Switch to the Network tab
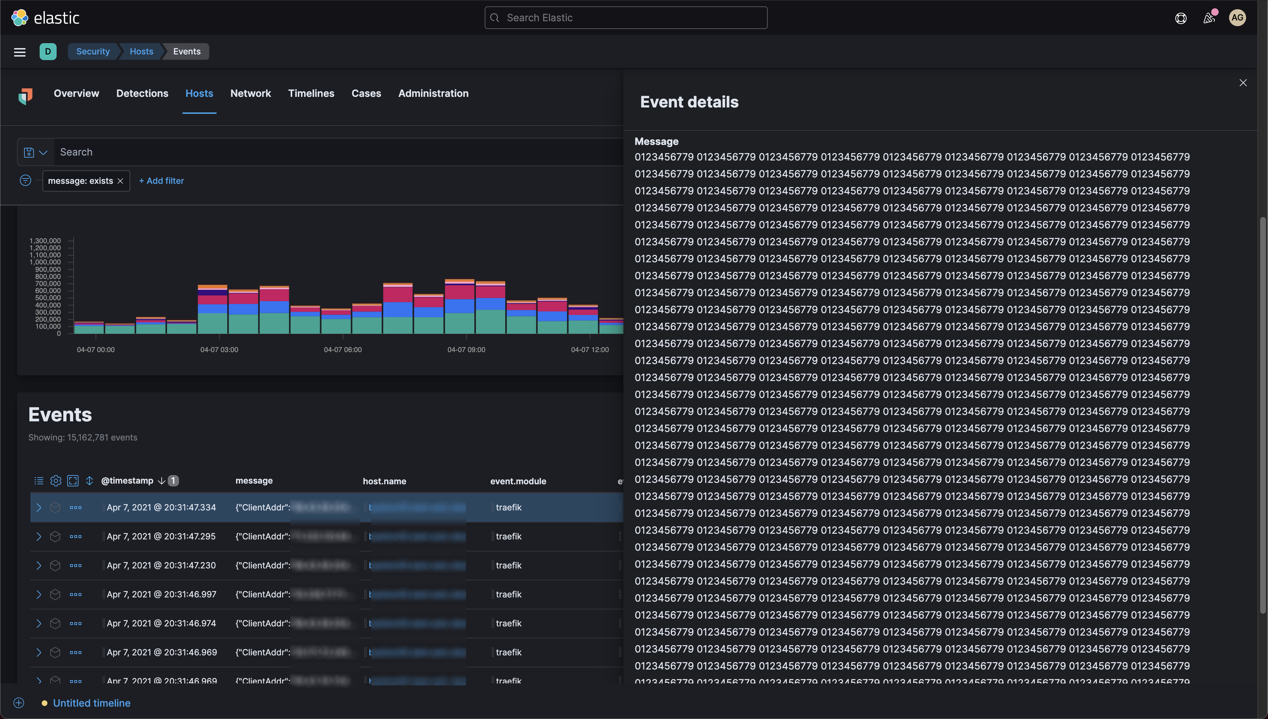 (250, 93)
